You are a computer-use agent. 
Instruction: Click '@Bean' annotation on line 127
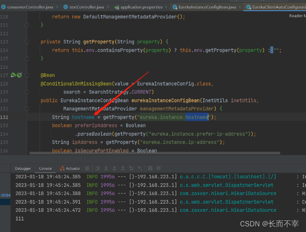(x=48, y=75)
